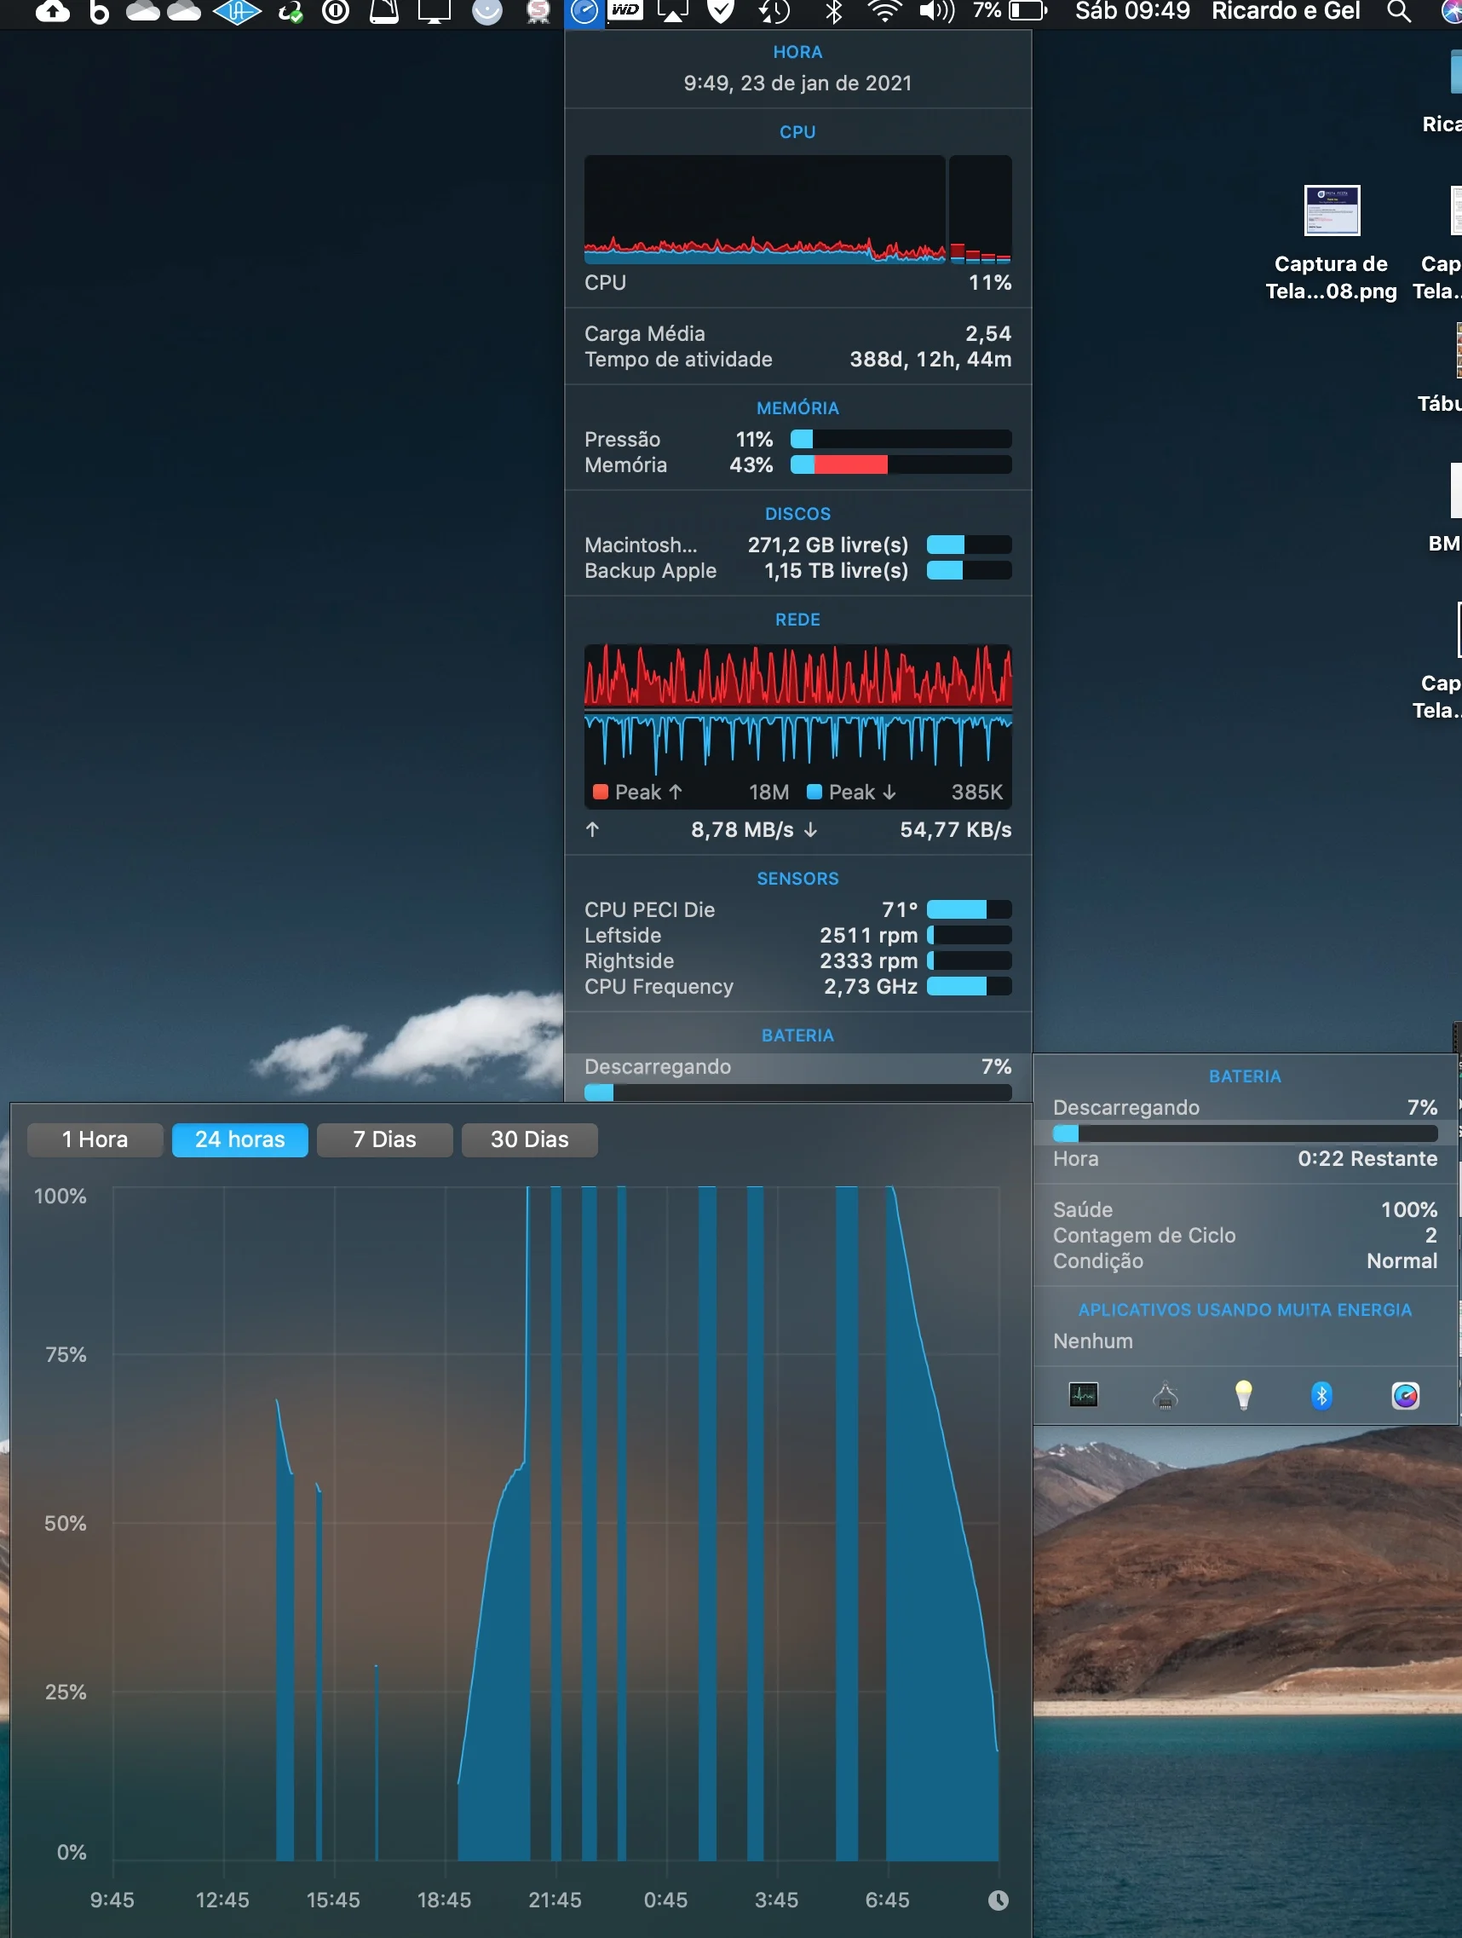The image size is (1462, 1938).
Task: Click the clock icon below the battery chart
Action: [x=998, y=1900]
